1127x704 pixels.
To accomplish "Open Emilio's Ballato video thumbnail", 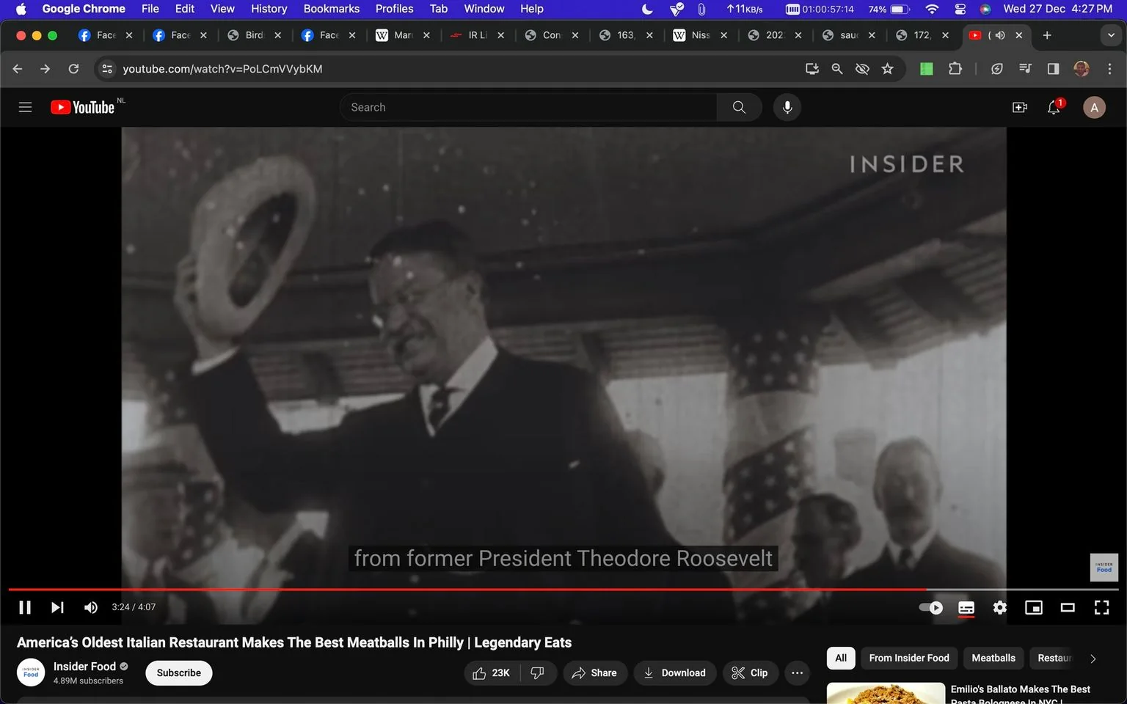I will pyautogui.click(x=886, y=693).
